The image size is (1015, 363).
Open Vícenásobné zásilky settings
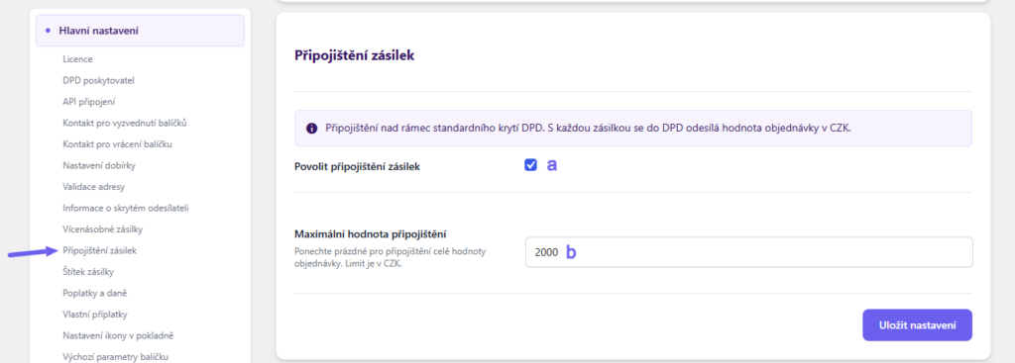(102, 229)
